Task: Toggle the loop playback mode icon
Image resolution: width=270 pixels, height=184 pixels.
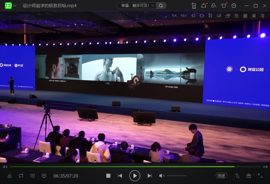Action: pos(21,176)
